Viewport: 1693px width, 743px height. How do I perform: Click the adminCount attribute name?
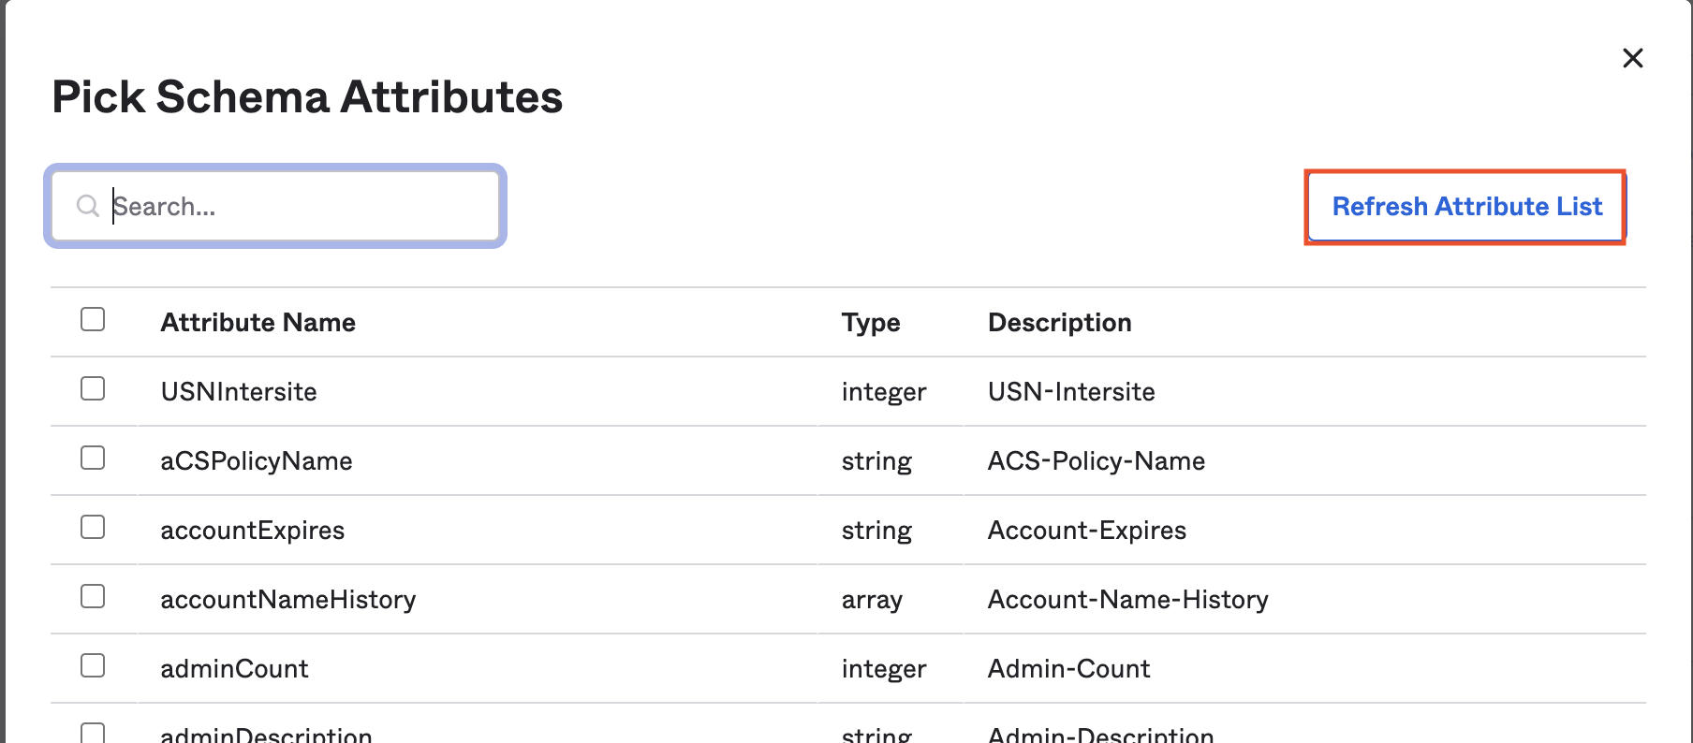pyautogui.click(x=234, y=669)
